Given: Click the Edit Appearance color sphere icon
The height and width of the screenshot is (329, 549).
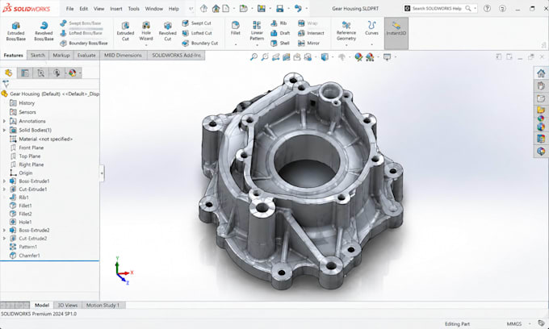Looking at the screenshot, I should click(x=358, y=57).
